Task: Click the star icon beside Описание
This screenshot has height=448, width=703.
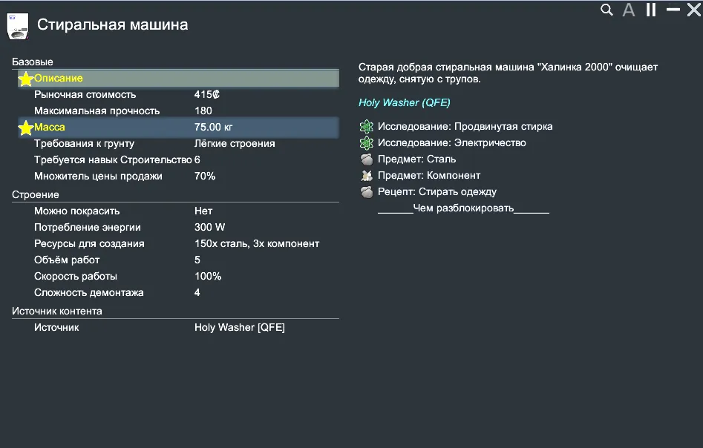Action: [x=26, y=79]
